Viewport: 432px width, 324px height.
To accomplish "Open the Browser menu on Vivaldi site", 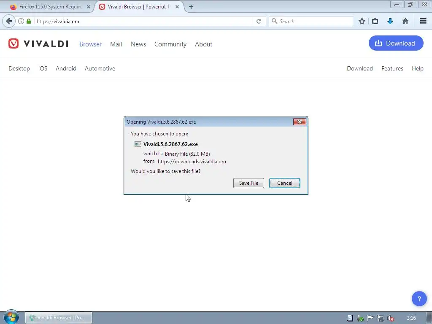I will (x=90, y=44).
